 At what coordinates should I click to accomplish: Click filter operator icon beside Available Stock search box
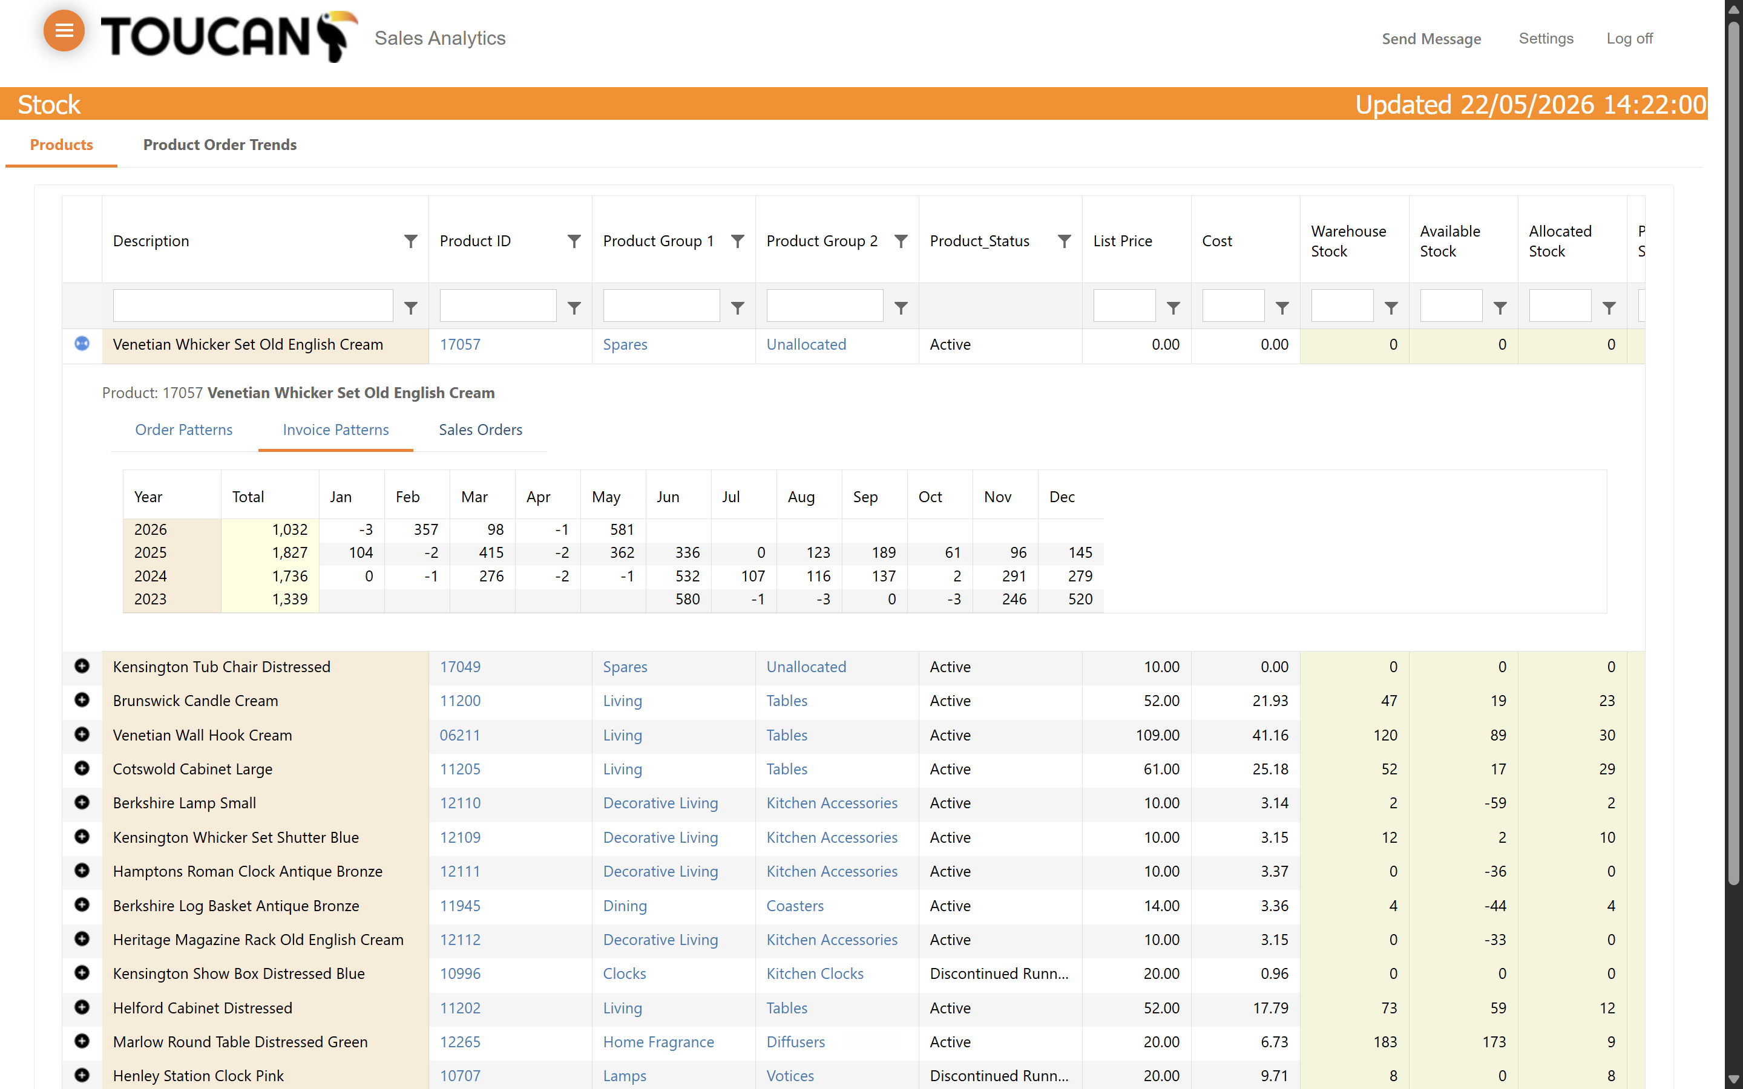[1500, 307]
